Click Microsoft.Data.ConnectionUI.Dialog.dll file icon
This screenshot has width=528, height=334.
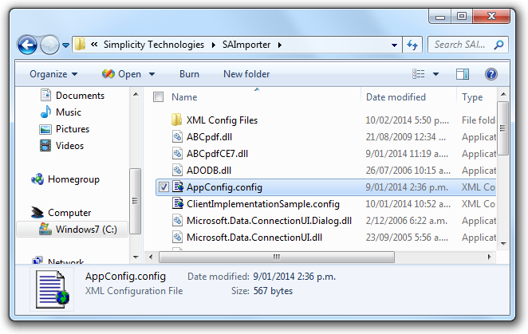point(177,221)
